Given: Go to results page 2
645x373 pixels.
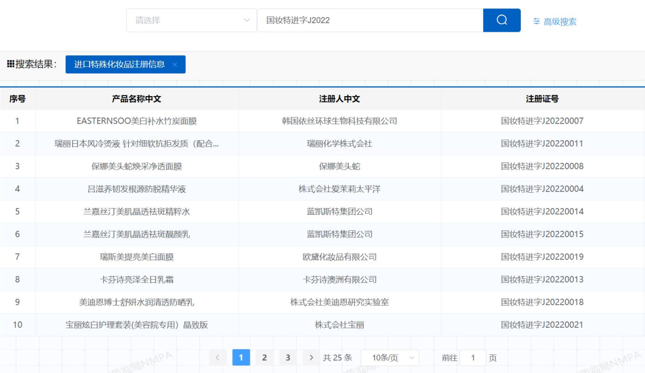Looking at the screenshot, I should tap(265, 358).
